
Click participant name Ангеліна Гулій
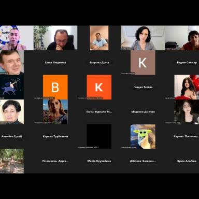[11, 136]
